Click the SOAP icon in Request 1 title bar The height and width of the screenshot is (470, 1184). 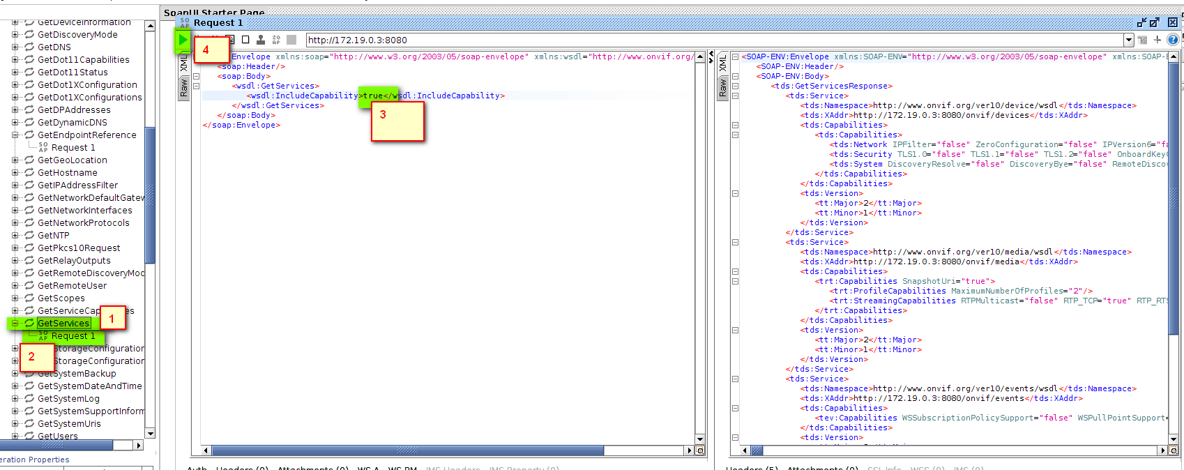pyautogui.click(x=185, y=22)
